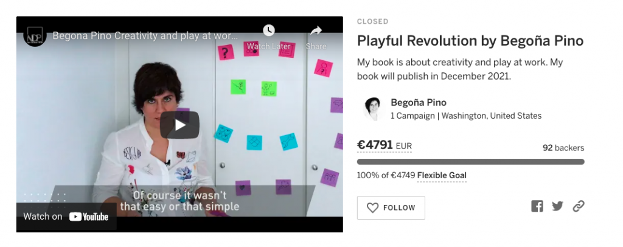623x247 pixels.
Task: Open the video title link on YouTube
Action: [145, 36]
